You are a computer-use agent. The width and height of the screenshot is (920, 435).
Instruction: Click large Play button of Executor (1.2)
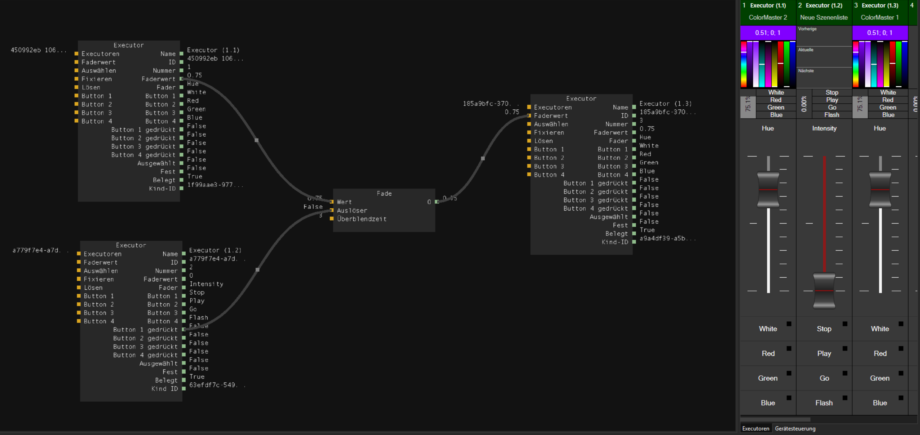tap(824, 353)
